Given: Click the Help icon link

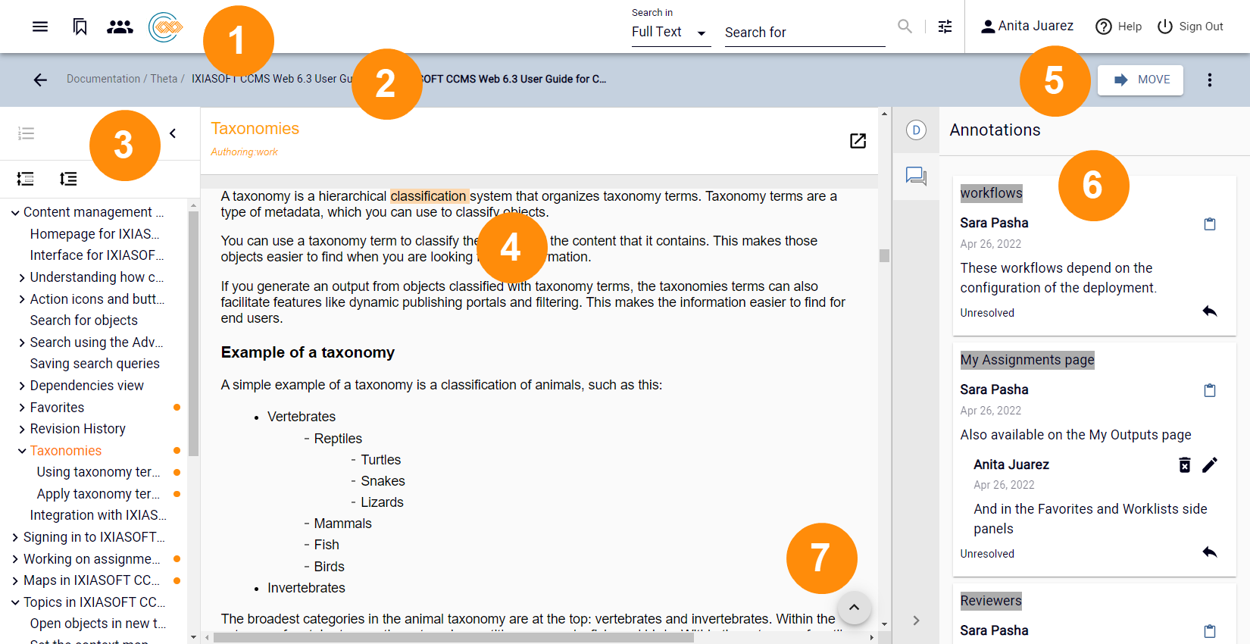Looking at the screenshot, I should (x=1118, y=27).
